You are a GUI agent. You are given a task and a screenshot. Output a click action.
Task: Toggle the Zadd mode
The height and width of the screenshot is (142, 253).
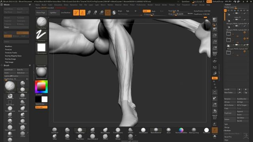[x=147, y=11]
